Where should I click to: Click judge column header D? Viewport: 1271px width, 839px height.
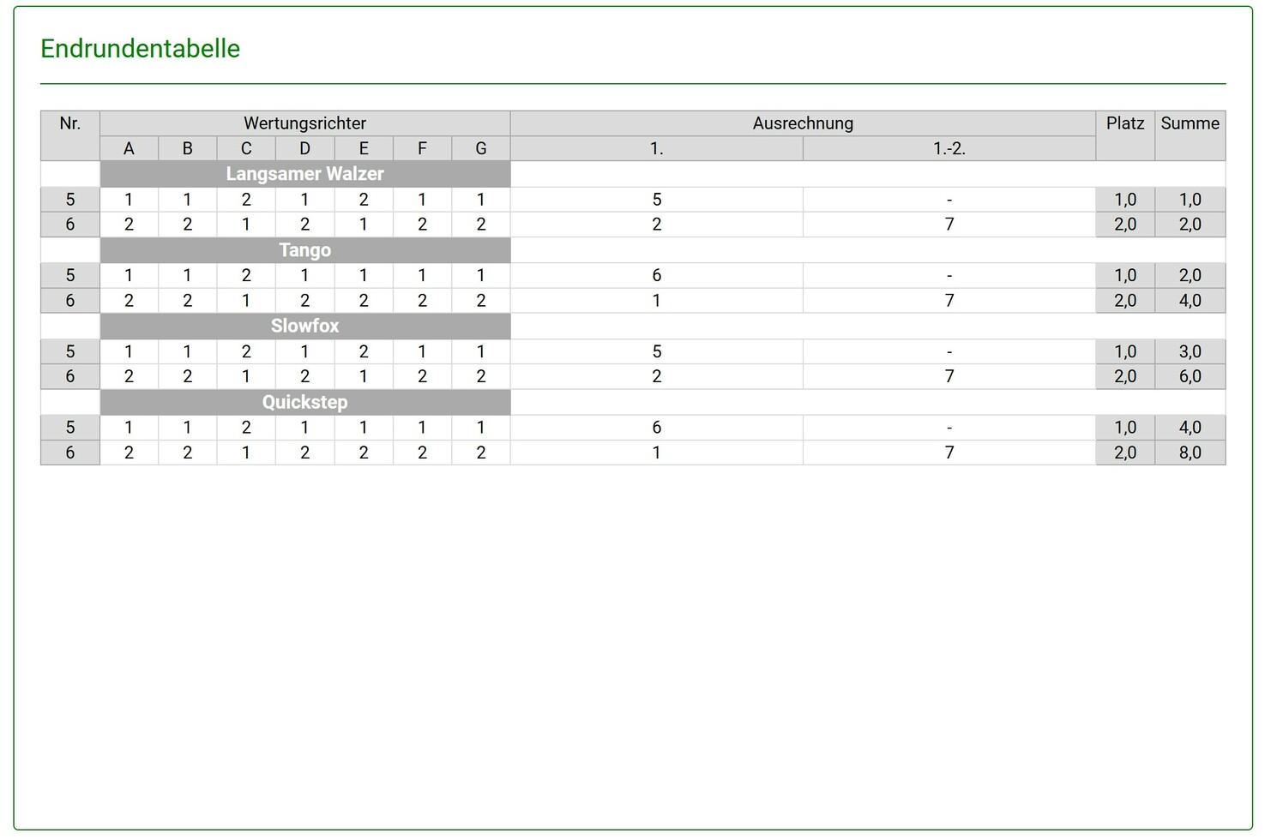coord(304,149)
